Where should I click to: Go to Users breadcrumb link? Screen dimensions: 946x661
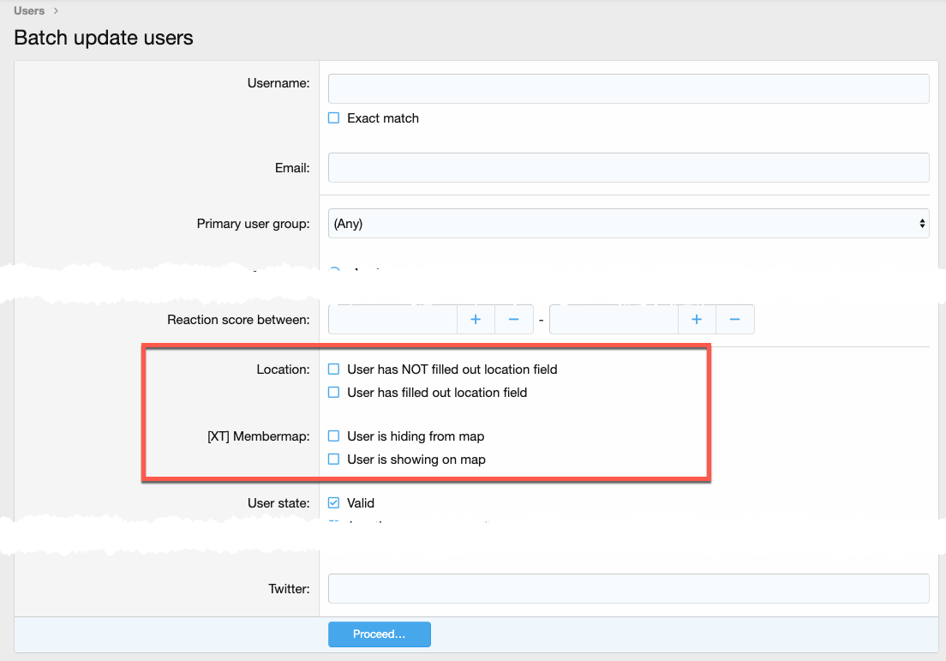29,11
